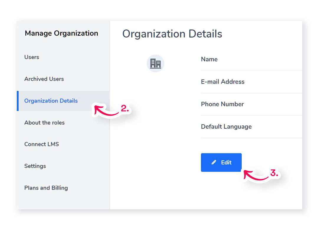Screen dimensions: 319x227
Task: Go to Plans and Billing
Action: coord(46,188)
